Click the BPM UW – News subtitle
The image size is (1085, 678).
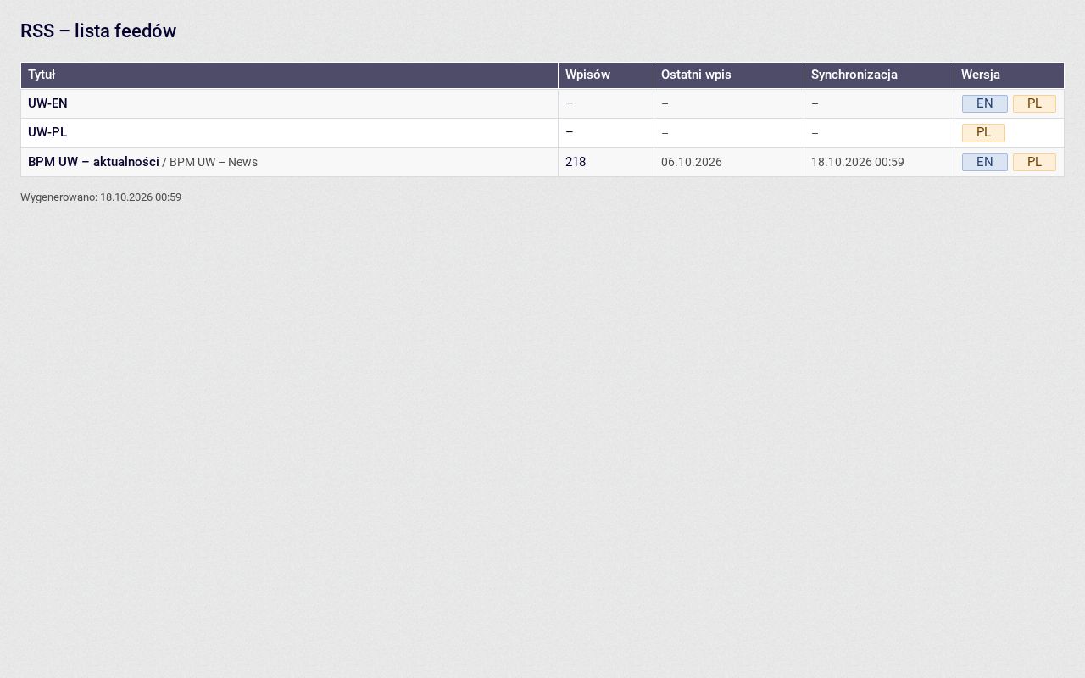(214, 162)
